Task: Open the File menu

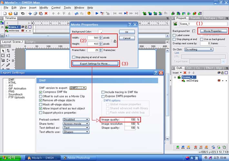Action: 6,8
